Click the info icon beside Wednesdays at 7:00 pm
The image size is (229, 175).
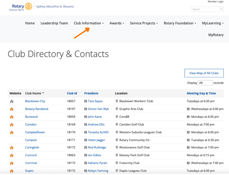click(188, 163)
